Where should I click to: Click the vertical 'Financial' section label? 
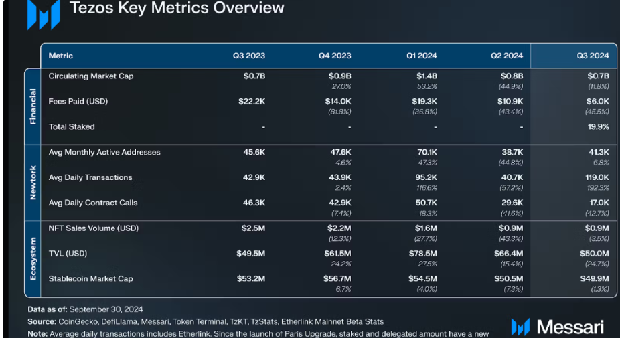click(x=33, y=106)
